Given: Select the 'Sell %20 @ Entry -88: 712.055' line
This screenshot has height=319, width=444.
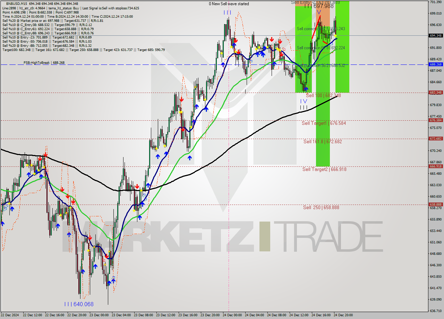Looking at the screenshot, I should (x=47, y=46).
